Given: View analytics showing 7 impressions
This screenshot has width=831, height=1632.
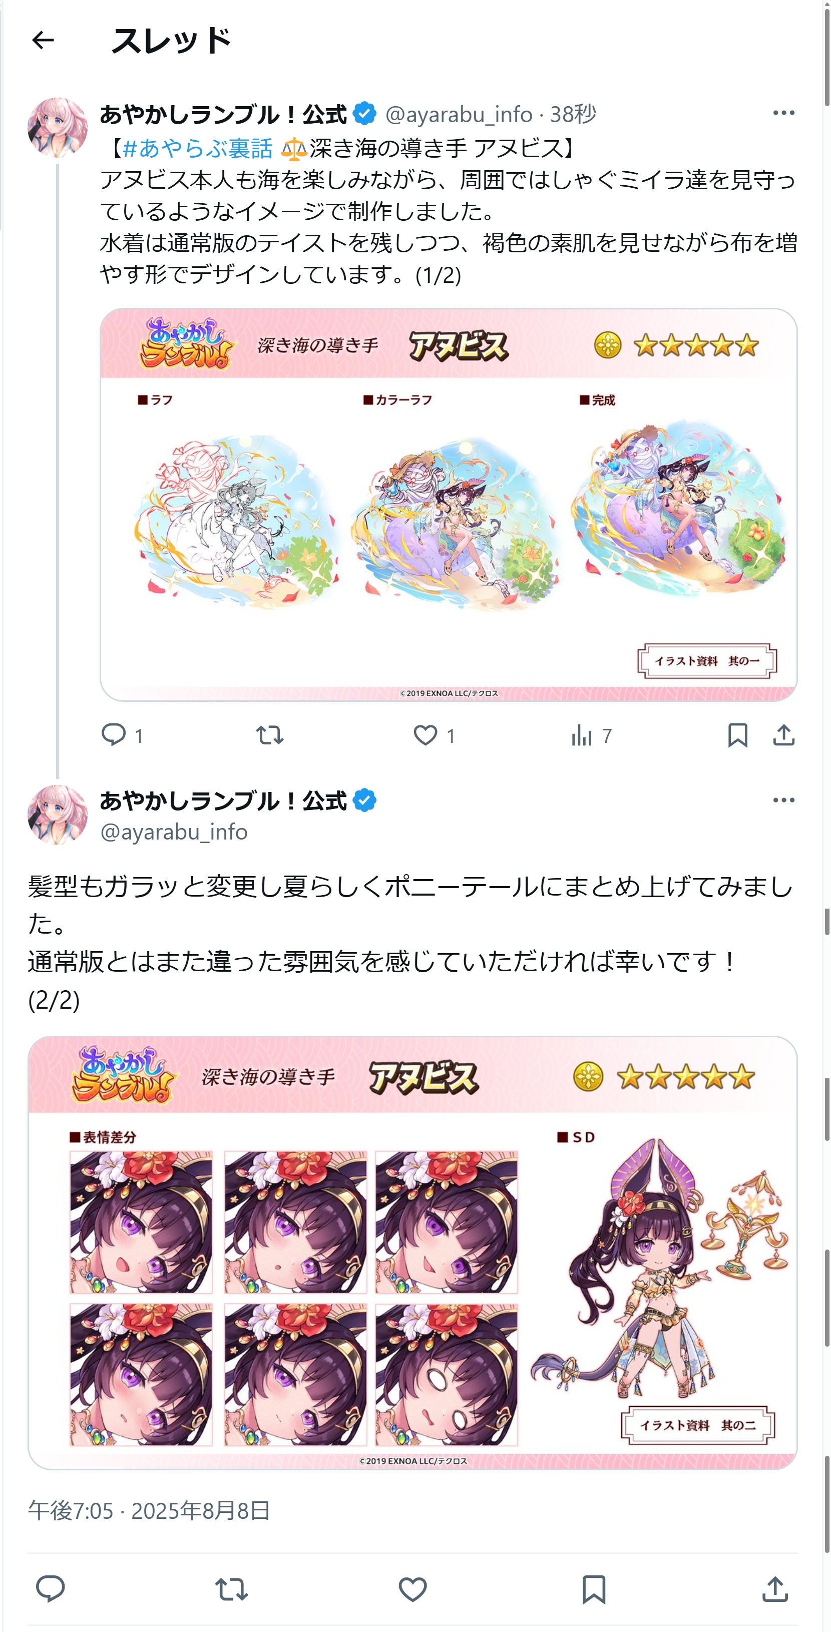Looking at the screenshot, I should [x=590, y=735].
